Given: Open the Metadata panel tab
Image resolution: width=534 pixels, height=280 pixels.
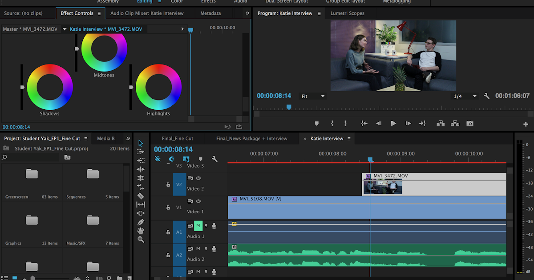Looking at the screenshot, I should (x=210, y=13).
